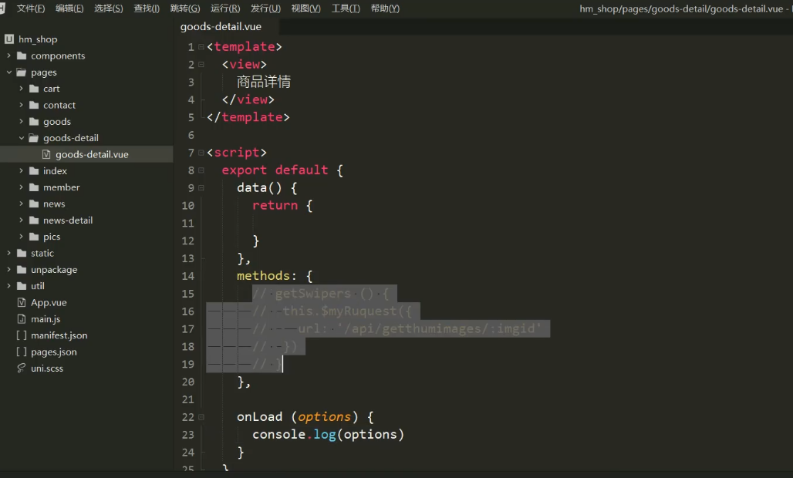The height and width of the screenshot is (478, 793).
Task: Click the util folder icon
Action: point(22,286)
